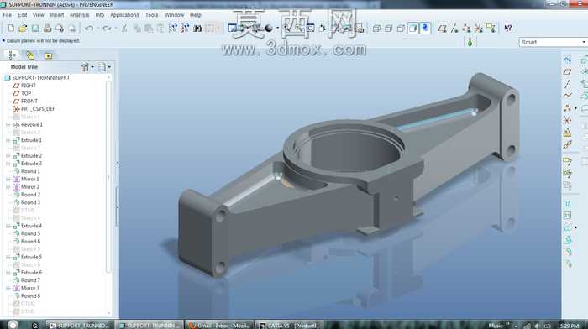Select the TOP datum plane

pos(22,93)
